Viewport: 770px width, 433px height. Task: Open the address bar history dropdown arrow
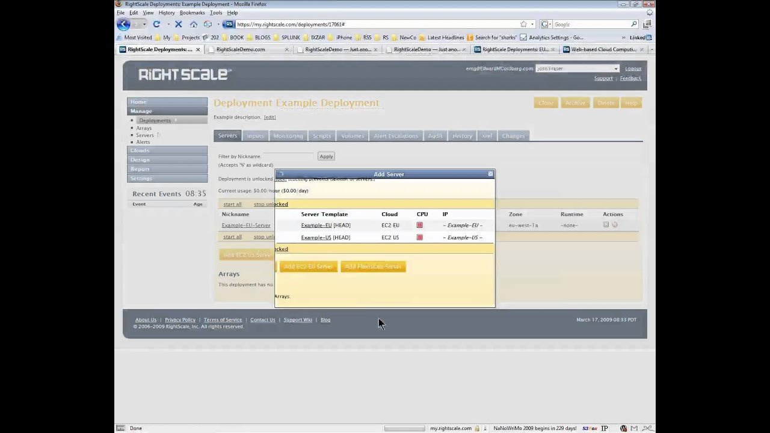click(532, 24)
